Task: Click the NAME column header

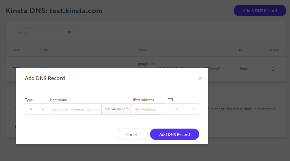Action: point(44,50)
